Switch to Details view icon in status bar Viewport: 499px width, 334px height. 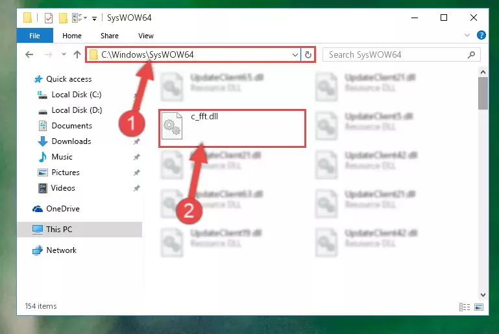(x=465, y=307)
